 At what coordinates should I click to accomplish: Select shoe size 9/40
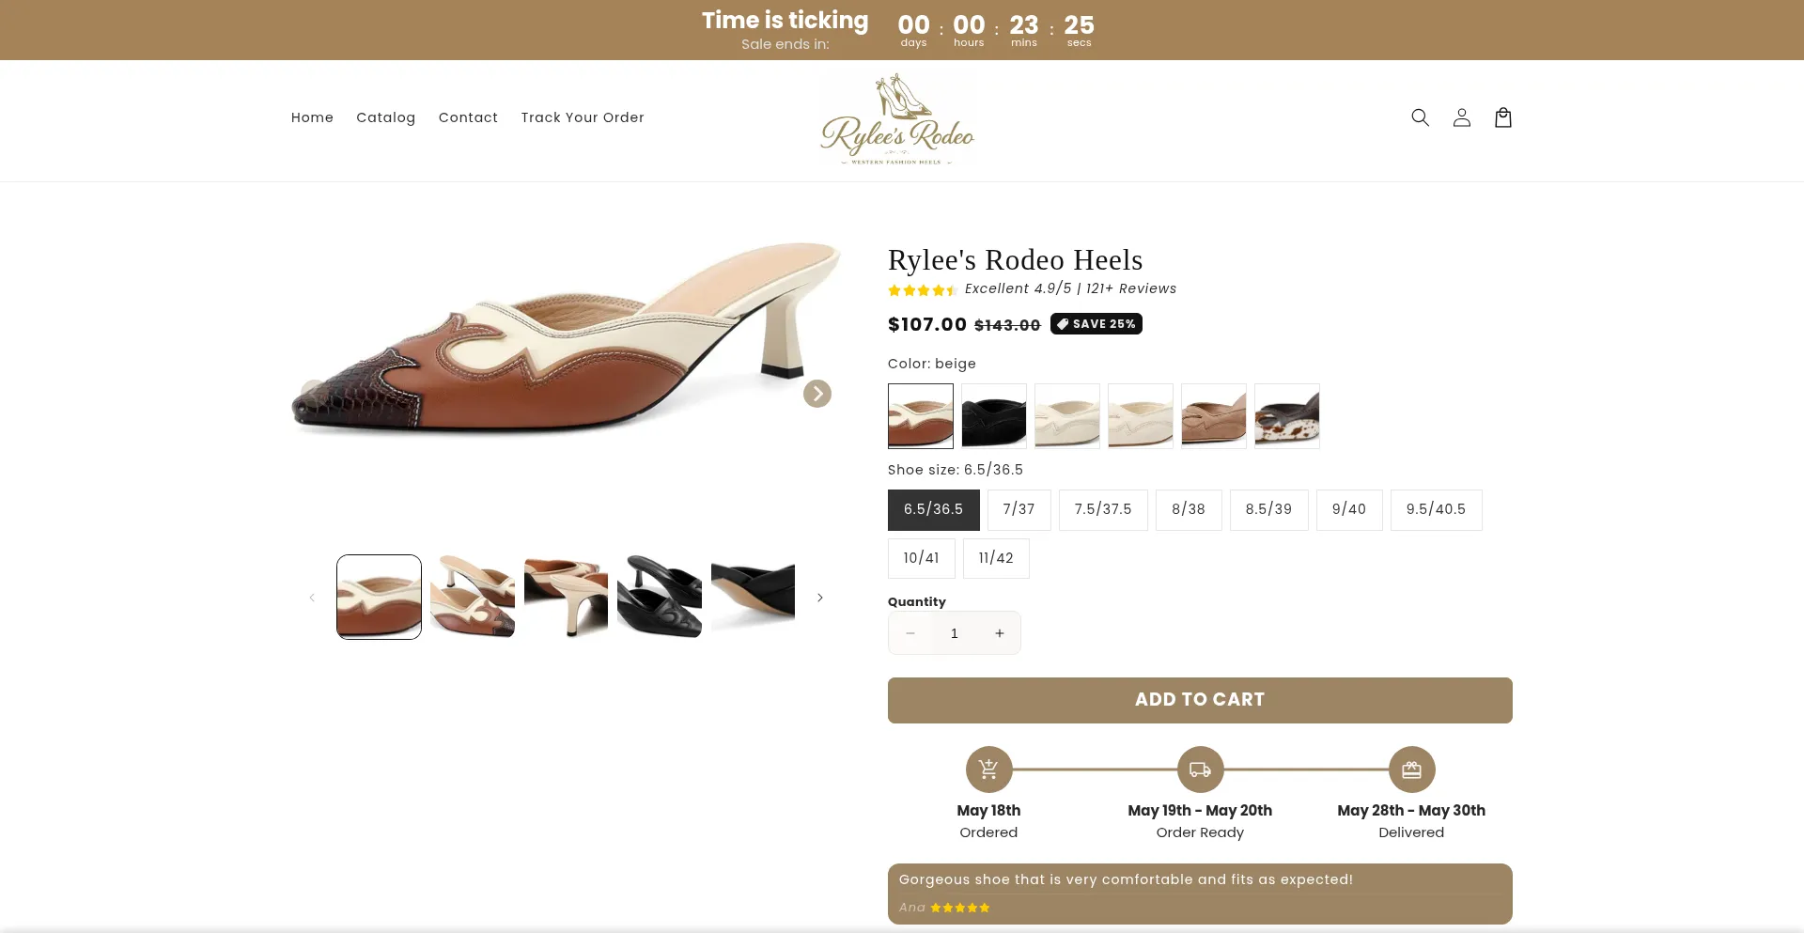pos(1349,509)
